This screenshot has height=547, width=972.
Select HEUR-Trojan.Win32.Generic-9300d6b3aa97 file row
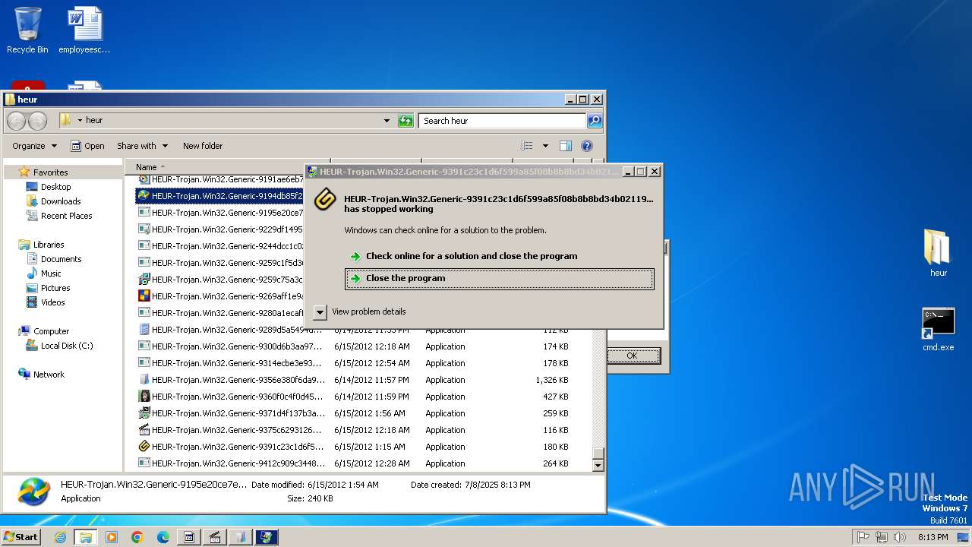point(357,346)
